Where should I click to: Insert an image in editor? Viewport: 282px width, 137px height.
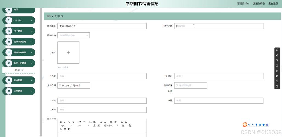tap(65, 129)
